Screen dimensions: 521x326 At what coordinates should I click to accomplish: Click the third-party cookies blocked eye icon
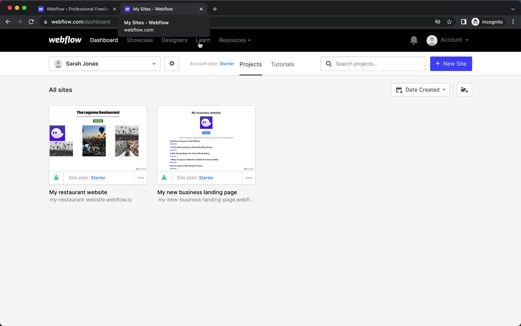438,22
